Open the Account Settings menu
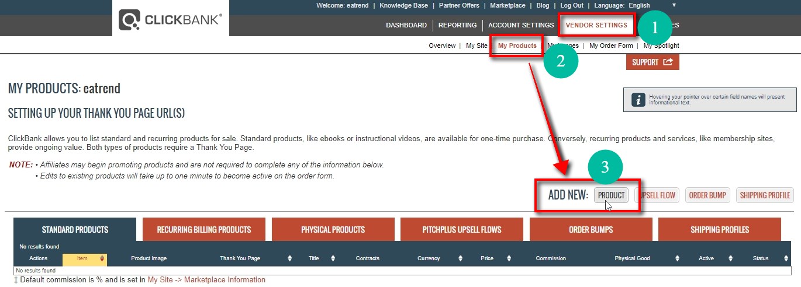 pos(521,25)
